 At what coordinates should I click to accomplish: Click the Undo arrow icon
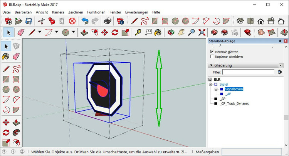[x=85, y=21]
